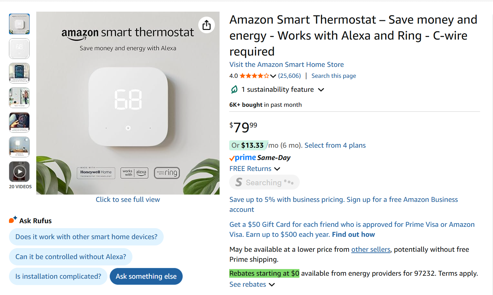Click the Ask something else button
Image resolution: width=493 pixels, height=295 pixels.
point(146,276)
